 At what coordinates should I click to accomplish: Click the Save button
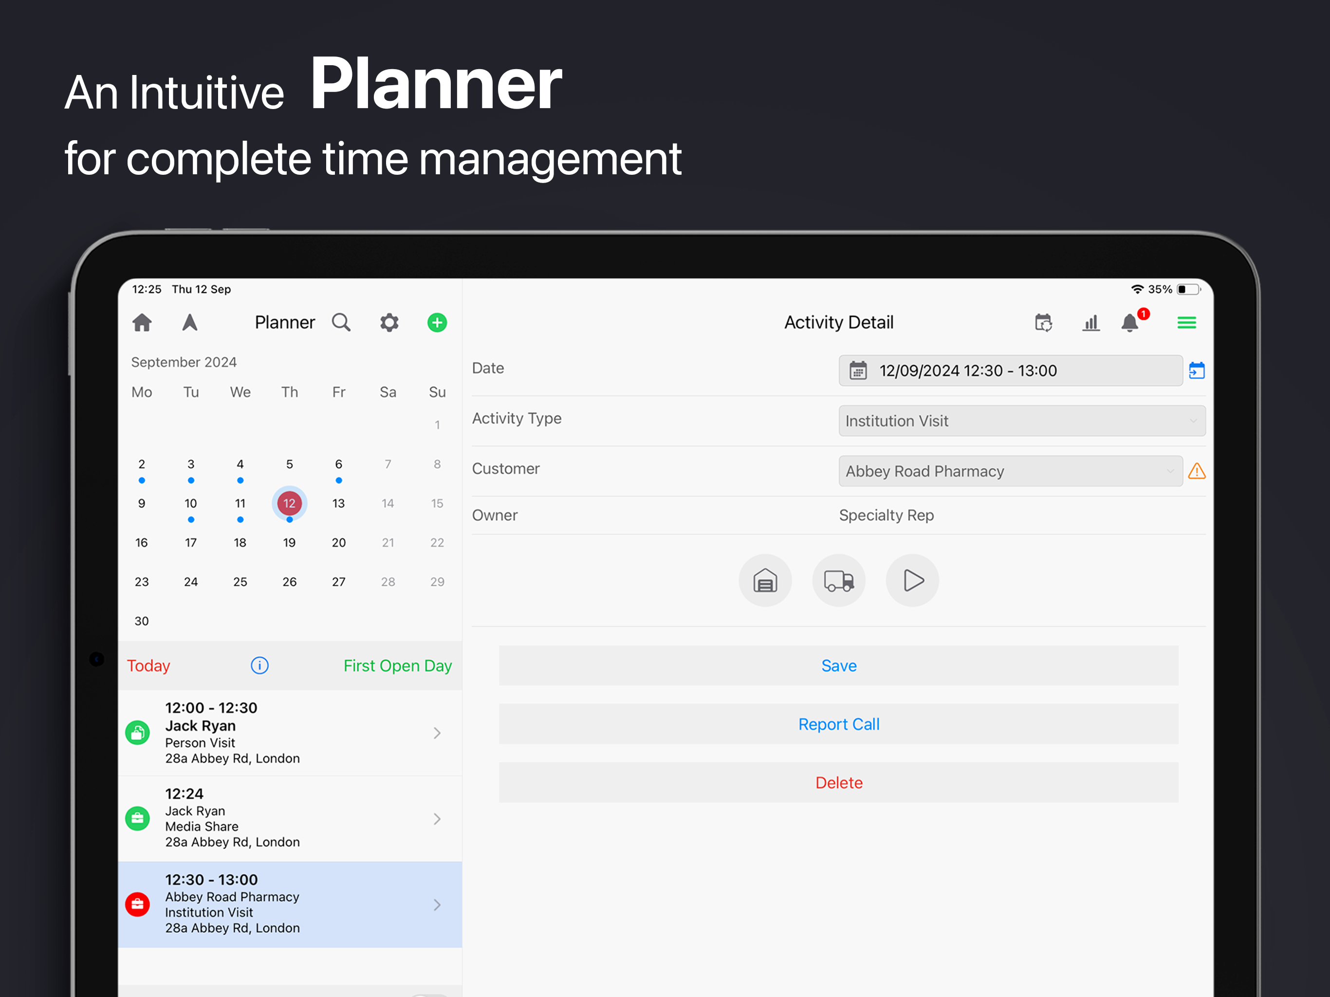pyautogui.click(x=839, y=665)
